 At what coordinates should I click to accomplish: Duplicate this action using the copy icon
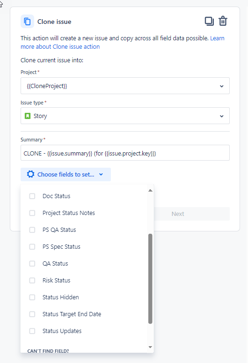point(209,21)
